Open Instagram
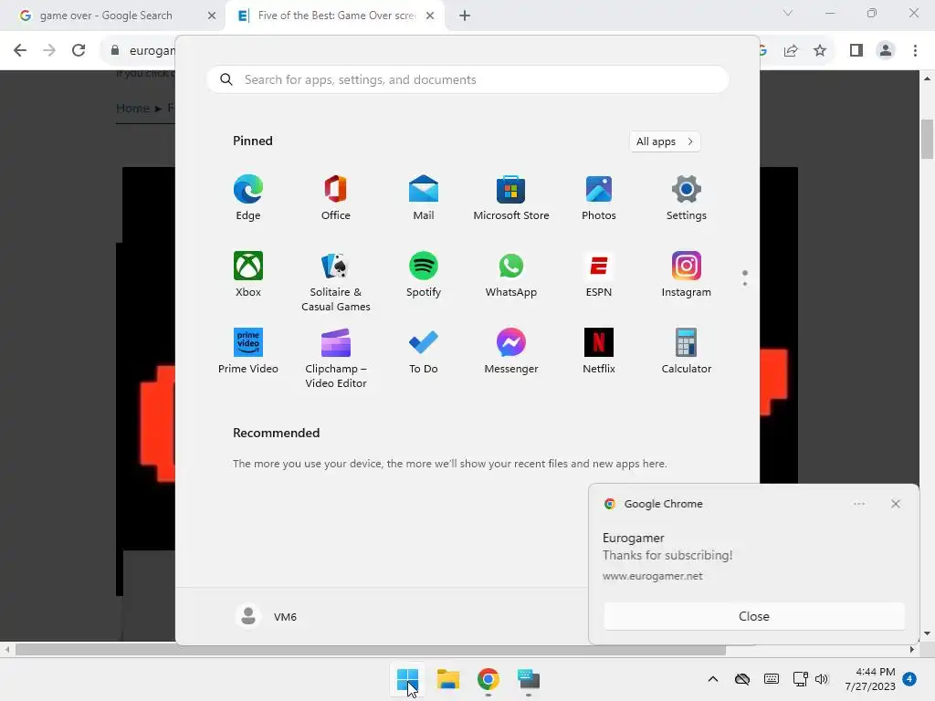 point(687,274)
